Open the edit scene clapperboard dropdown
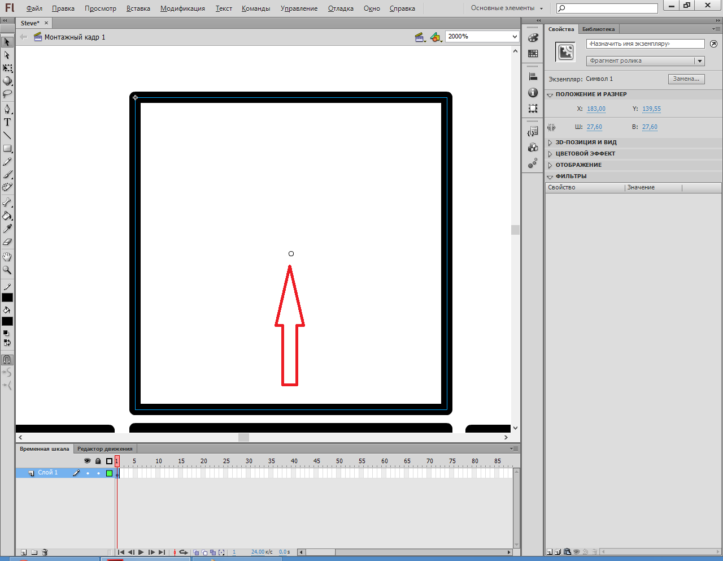723x561 pixels. click(420, 37)
